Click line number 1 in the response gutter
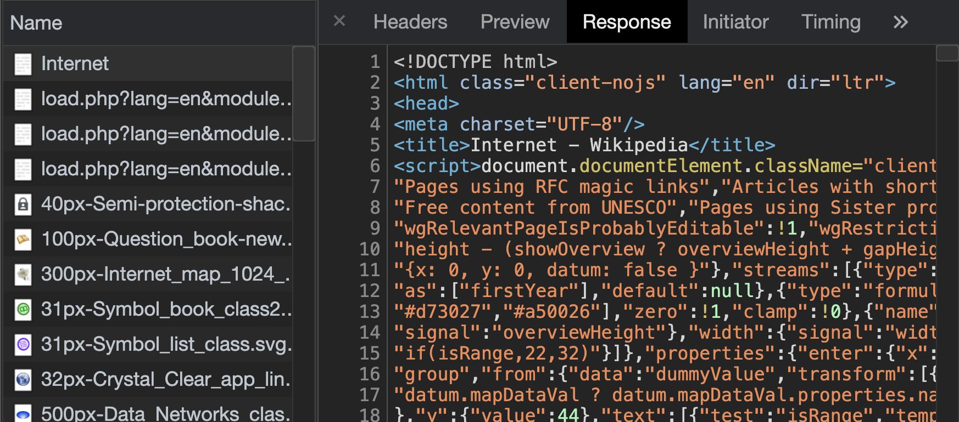Viewport: 959px width, 422px height. point(375,61)
